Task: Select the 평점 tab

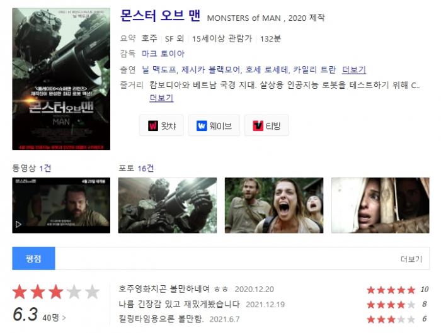Action: [33, 259]
